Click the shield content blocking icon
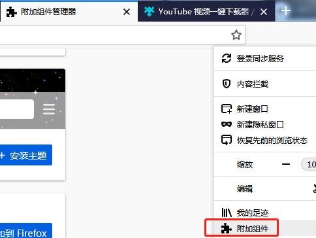Screen dimensions: 316x238 [x=227, y=84]
